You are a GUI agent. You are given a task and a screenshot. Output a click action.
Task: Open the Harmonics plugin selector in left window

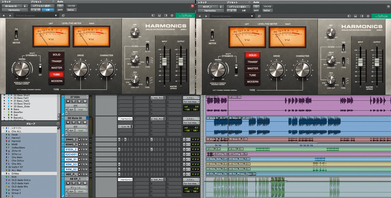pos(15,10)
